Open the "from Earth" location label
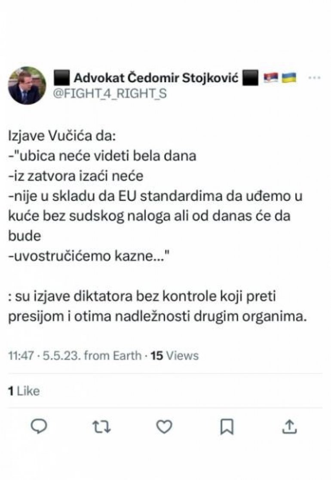The height and width of the screenshot is (480, 331). tap(113, 356)
